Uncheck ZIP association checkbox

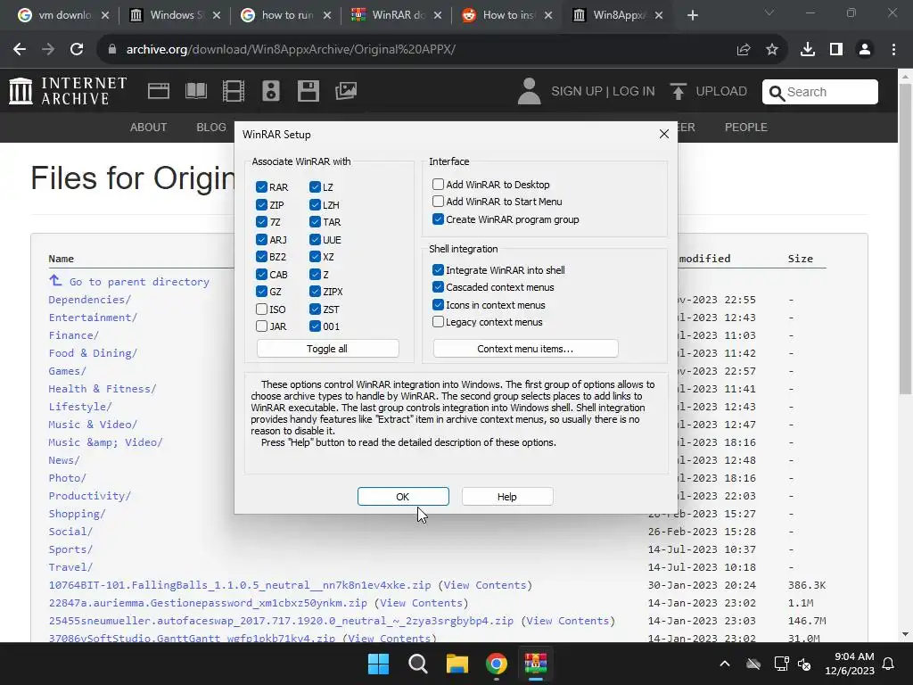tap(261, 204)
